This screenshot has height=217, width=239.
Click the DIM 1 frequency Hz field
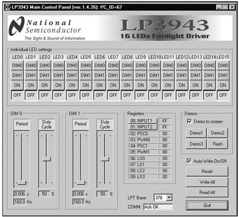79,202
